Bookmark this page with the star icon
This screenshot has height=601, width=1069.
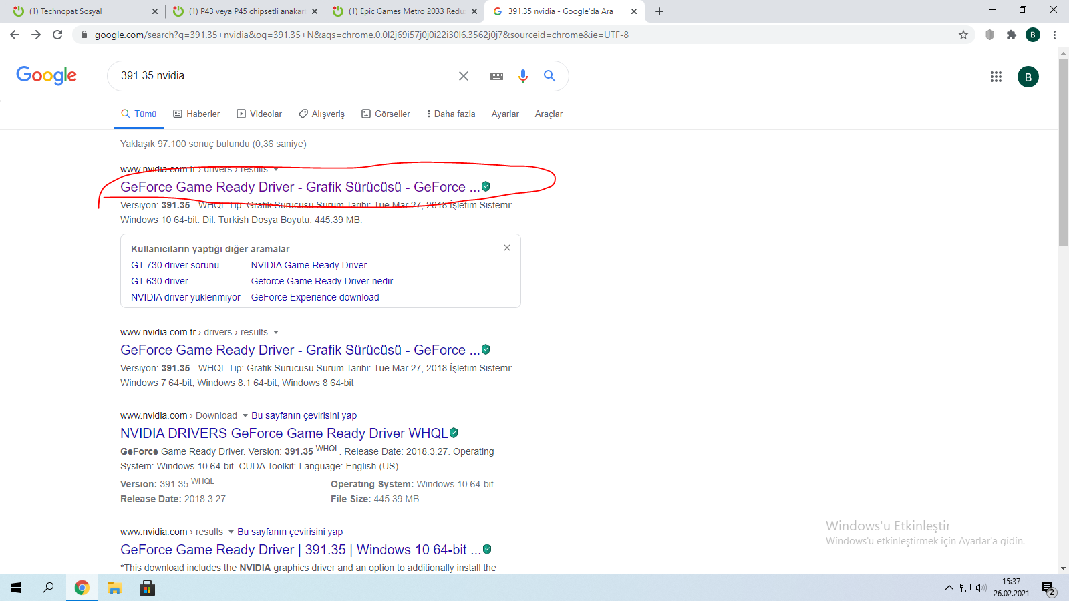tap(963, 35)
